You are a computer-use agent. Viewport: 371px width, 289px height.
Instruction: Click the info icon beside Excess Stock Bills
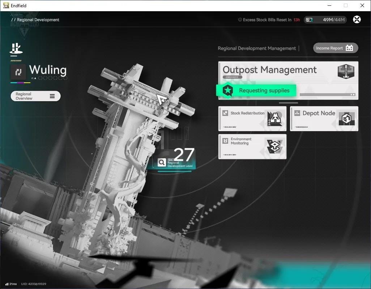click(240, 20)
